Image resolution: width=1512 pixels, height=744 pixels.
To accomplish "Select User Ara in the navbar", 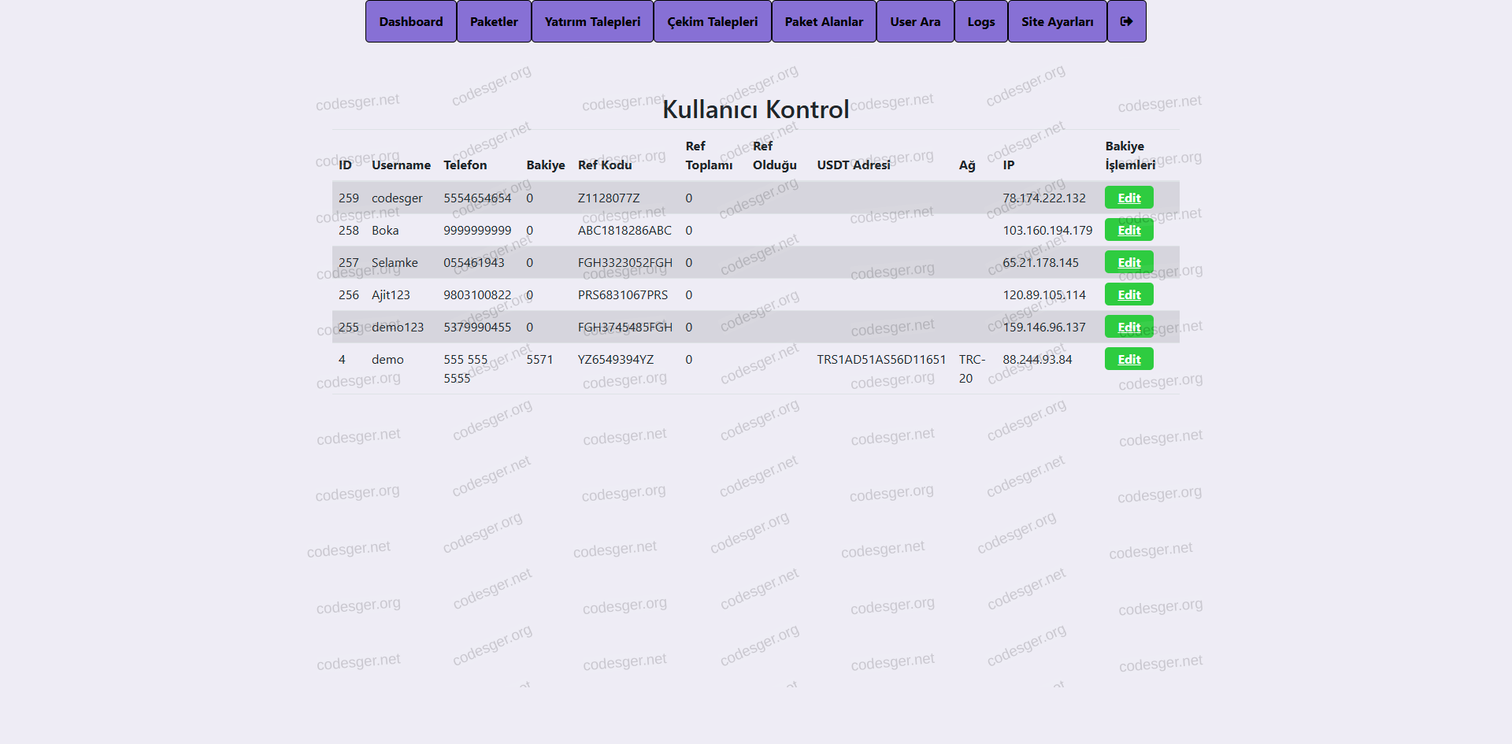I will [915, 21].
